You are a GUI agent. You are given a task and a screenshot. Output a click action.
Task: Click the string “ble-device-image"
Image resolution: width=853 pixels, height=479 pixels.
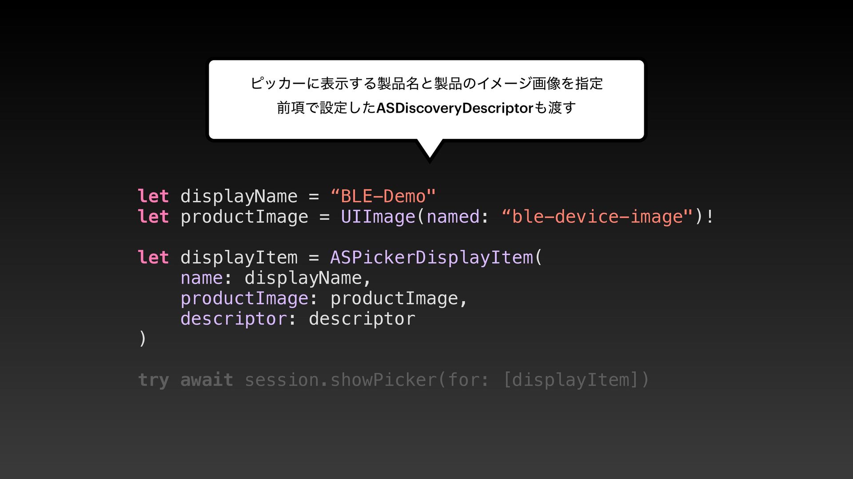coord(597,216)
